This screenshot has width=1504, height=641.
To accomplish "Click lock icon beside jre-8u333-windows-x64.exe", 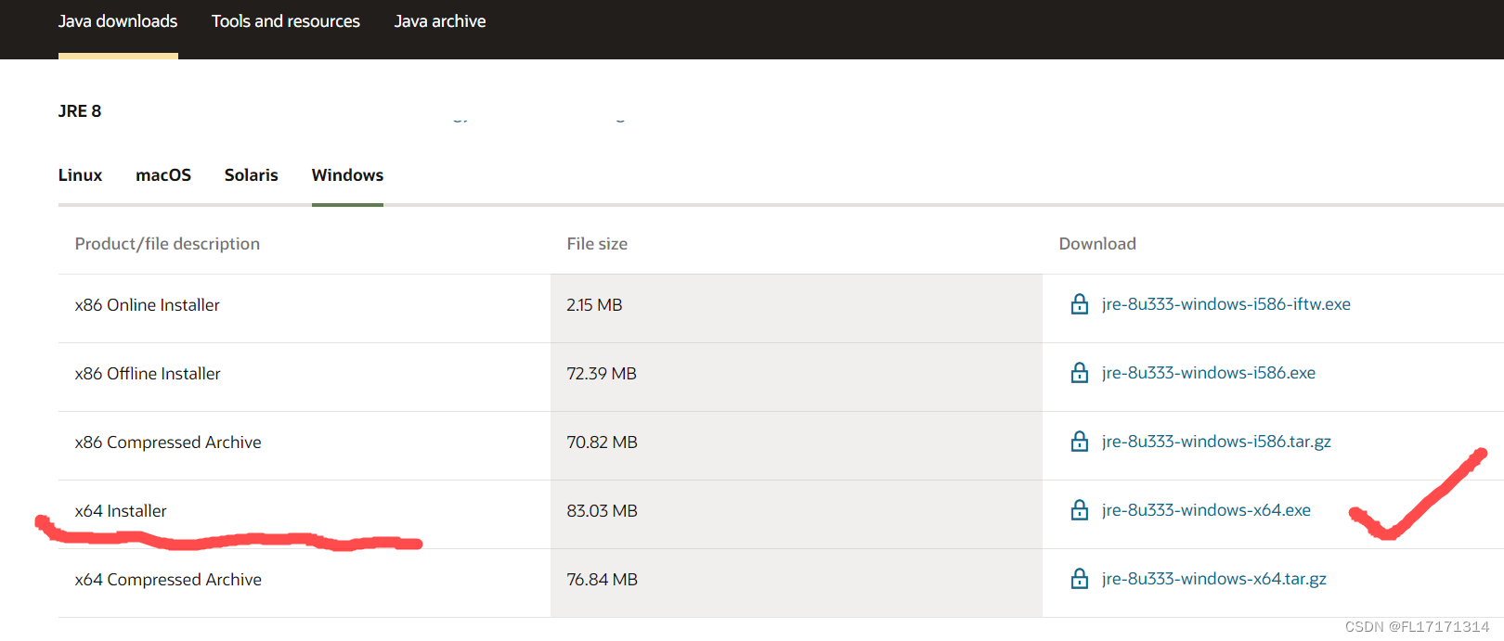I will coord(1079,510).
